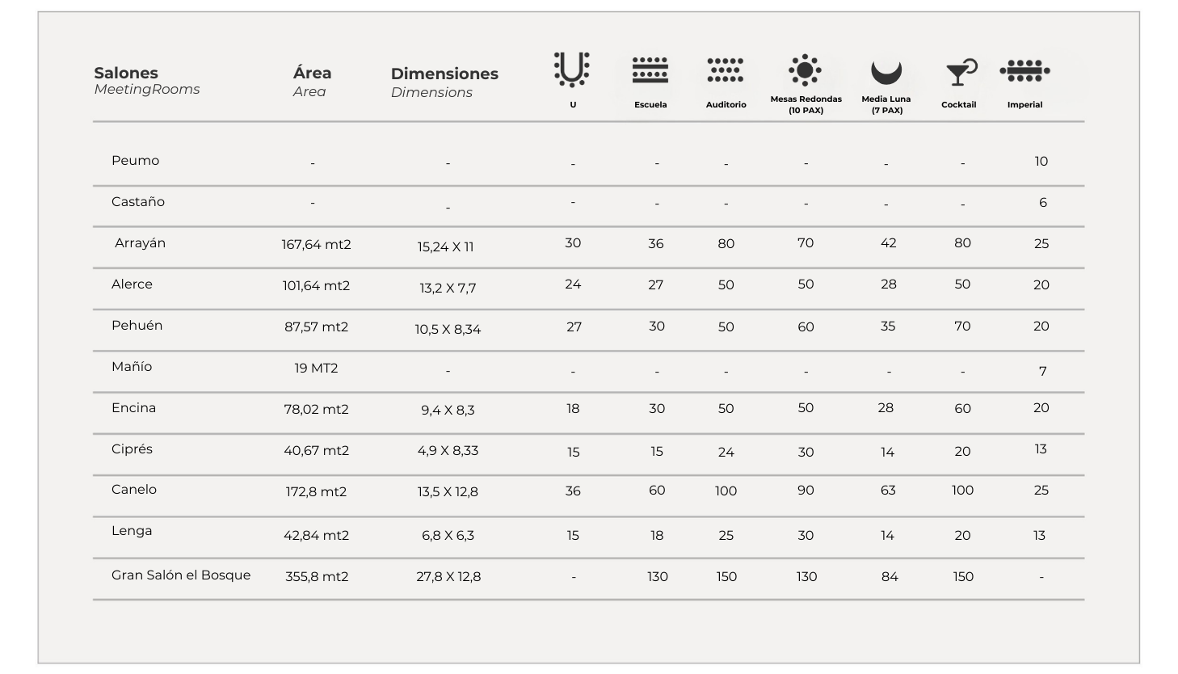Select the Alerce room name
Screen dimensions: 1178x674
(x=132, y=284)
